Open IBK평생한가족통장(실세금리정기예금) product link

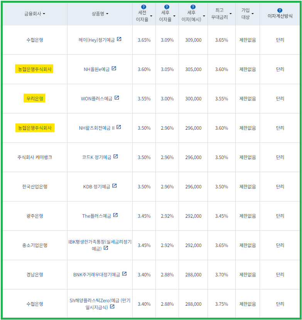pos(100,245)
